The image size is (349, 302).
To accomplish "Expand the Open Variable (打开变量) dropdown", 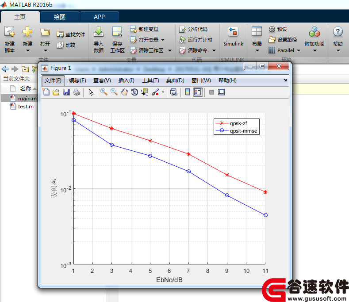I will [x=163, y=40].
